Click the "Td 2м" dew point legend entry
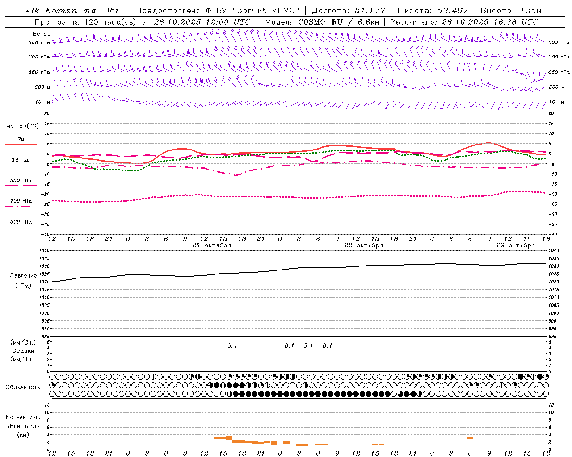 (21, 160)
